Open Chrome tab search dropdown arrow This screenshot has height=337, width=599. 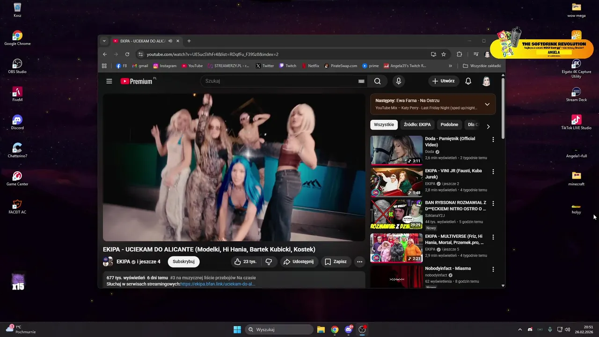tap(104, 41)
